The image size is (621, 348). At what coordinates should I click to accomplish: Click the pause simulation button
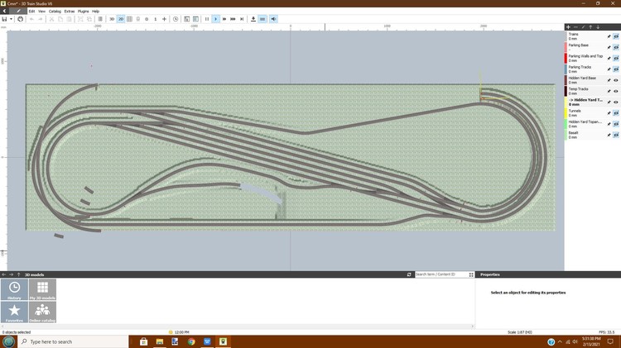click(206, 18)
